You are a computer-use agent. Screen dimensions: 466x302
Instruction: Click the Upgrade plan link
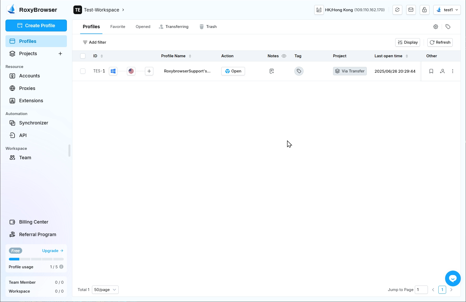click(x=53, y=251)
